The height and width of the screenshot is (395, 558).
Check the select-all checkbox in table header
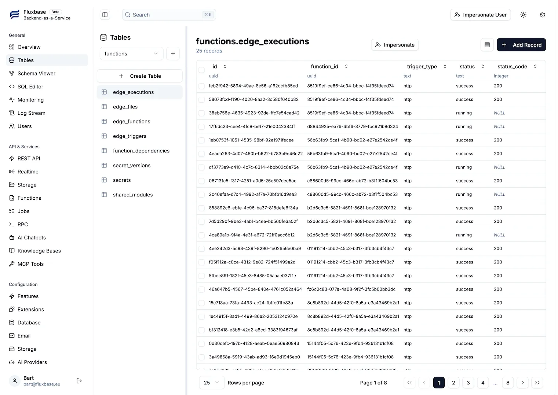coord(201,70)
